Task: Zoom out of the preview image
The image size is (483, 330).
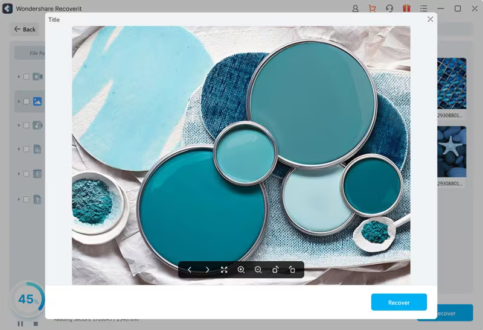Action: tap(258, 270)
